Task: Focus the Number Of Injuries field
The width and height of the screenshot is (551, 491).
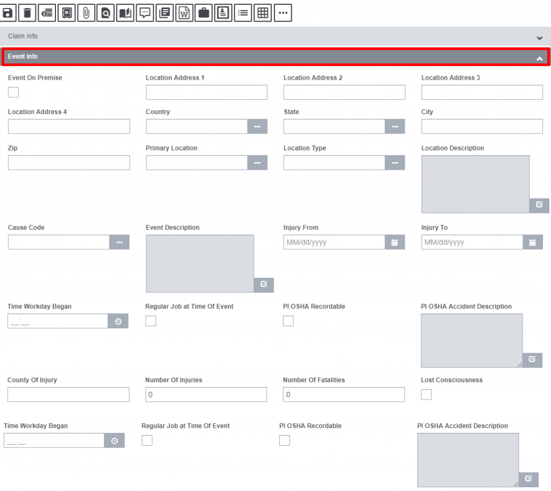Action: click(206, 395)
